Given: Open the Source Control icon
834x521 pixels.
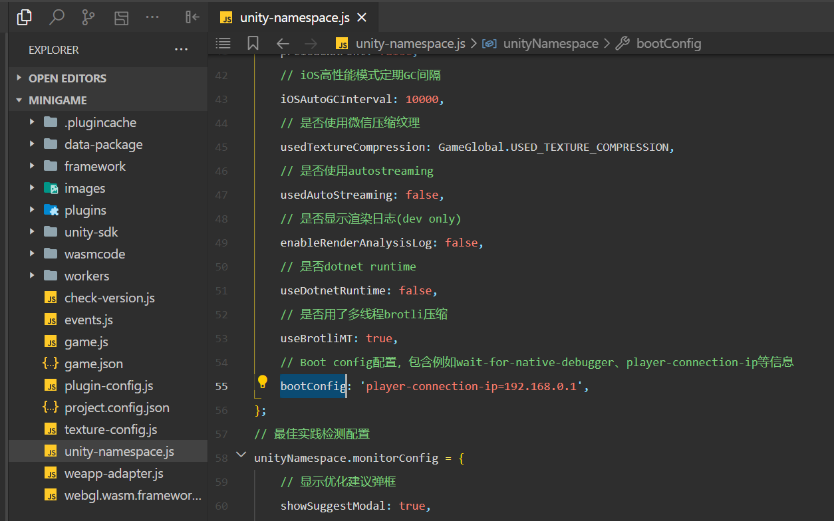Looking at the screenshot, I should [88, 17].
